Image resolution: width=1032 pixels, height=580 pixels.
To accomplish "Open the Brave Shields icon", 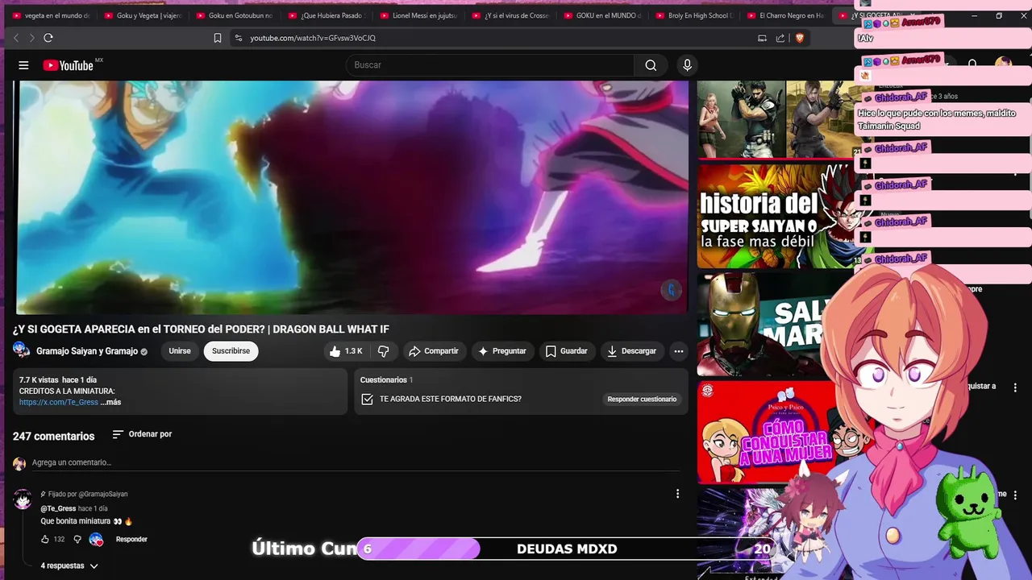I will pyautogui.click(x=800, y=38).
